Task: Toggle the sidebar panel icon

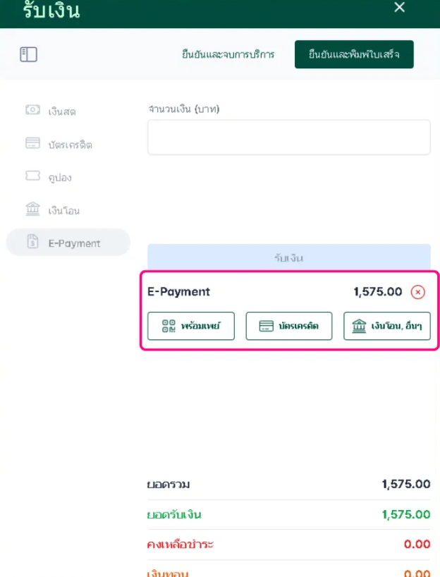Action: (x=28, y=54)
